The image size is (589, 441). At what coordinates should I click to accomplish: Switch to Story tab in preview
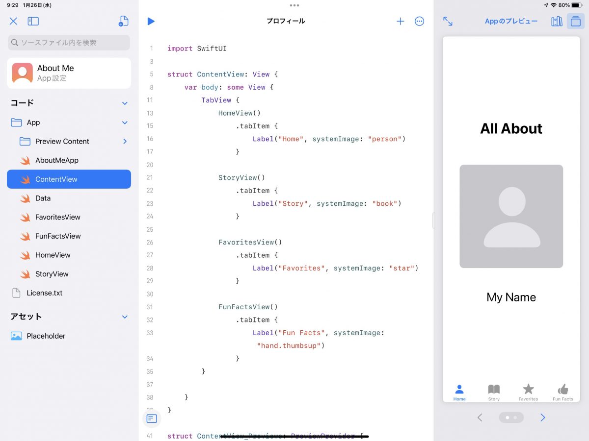coord(494,392)
